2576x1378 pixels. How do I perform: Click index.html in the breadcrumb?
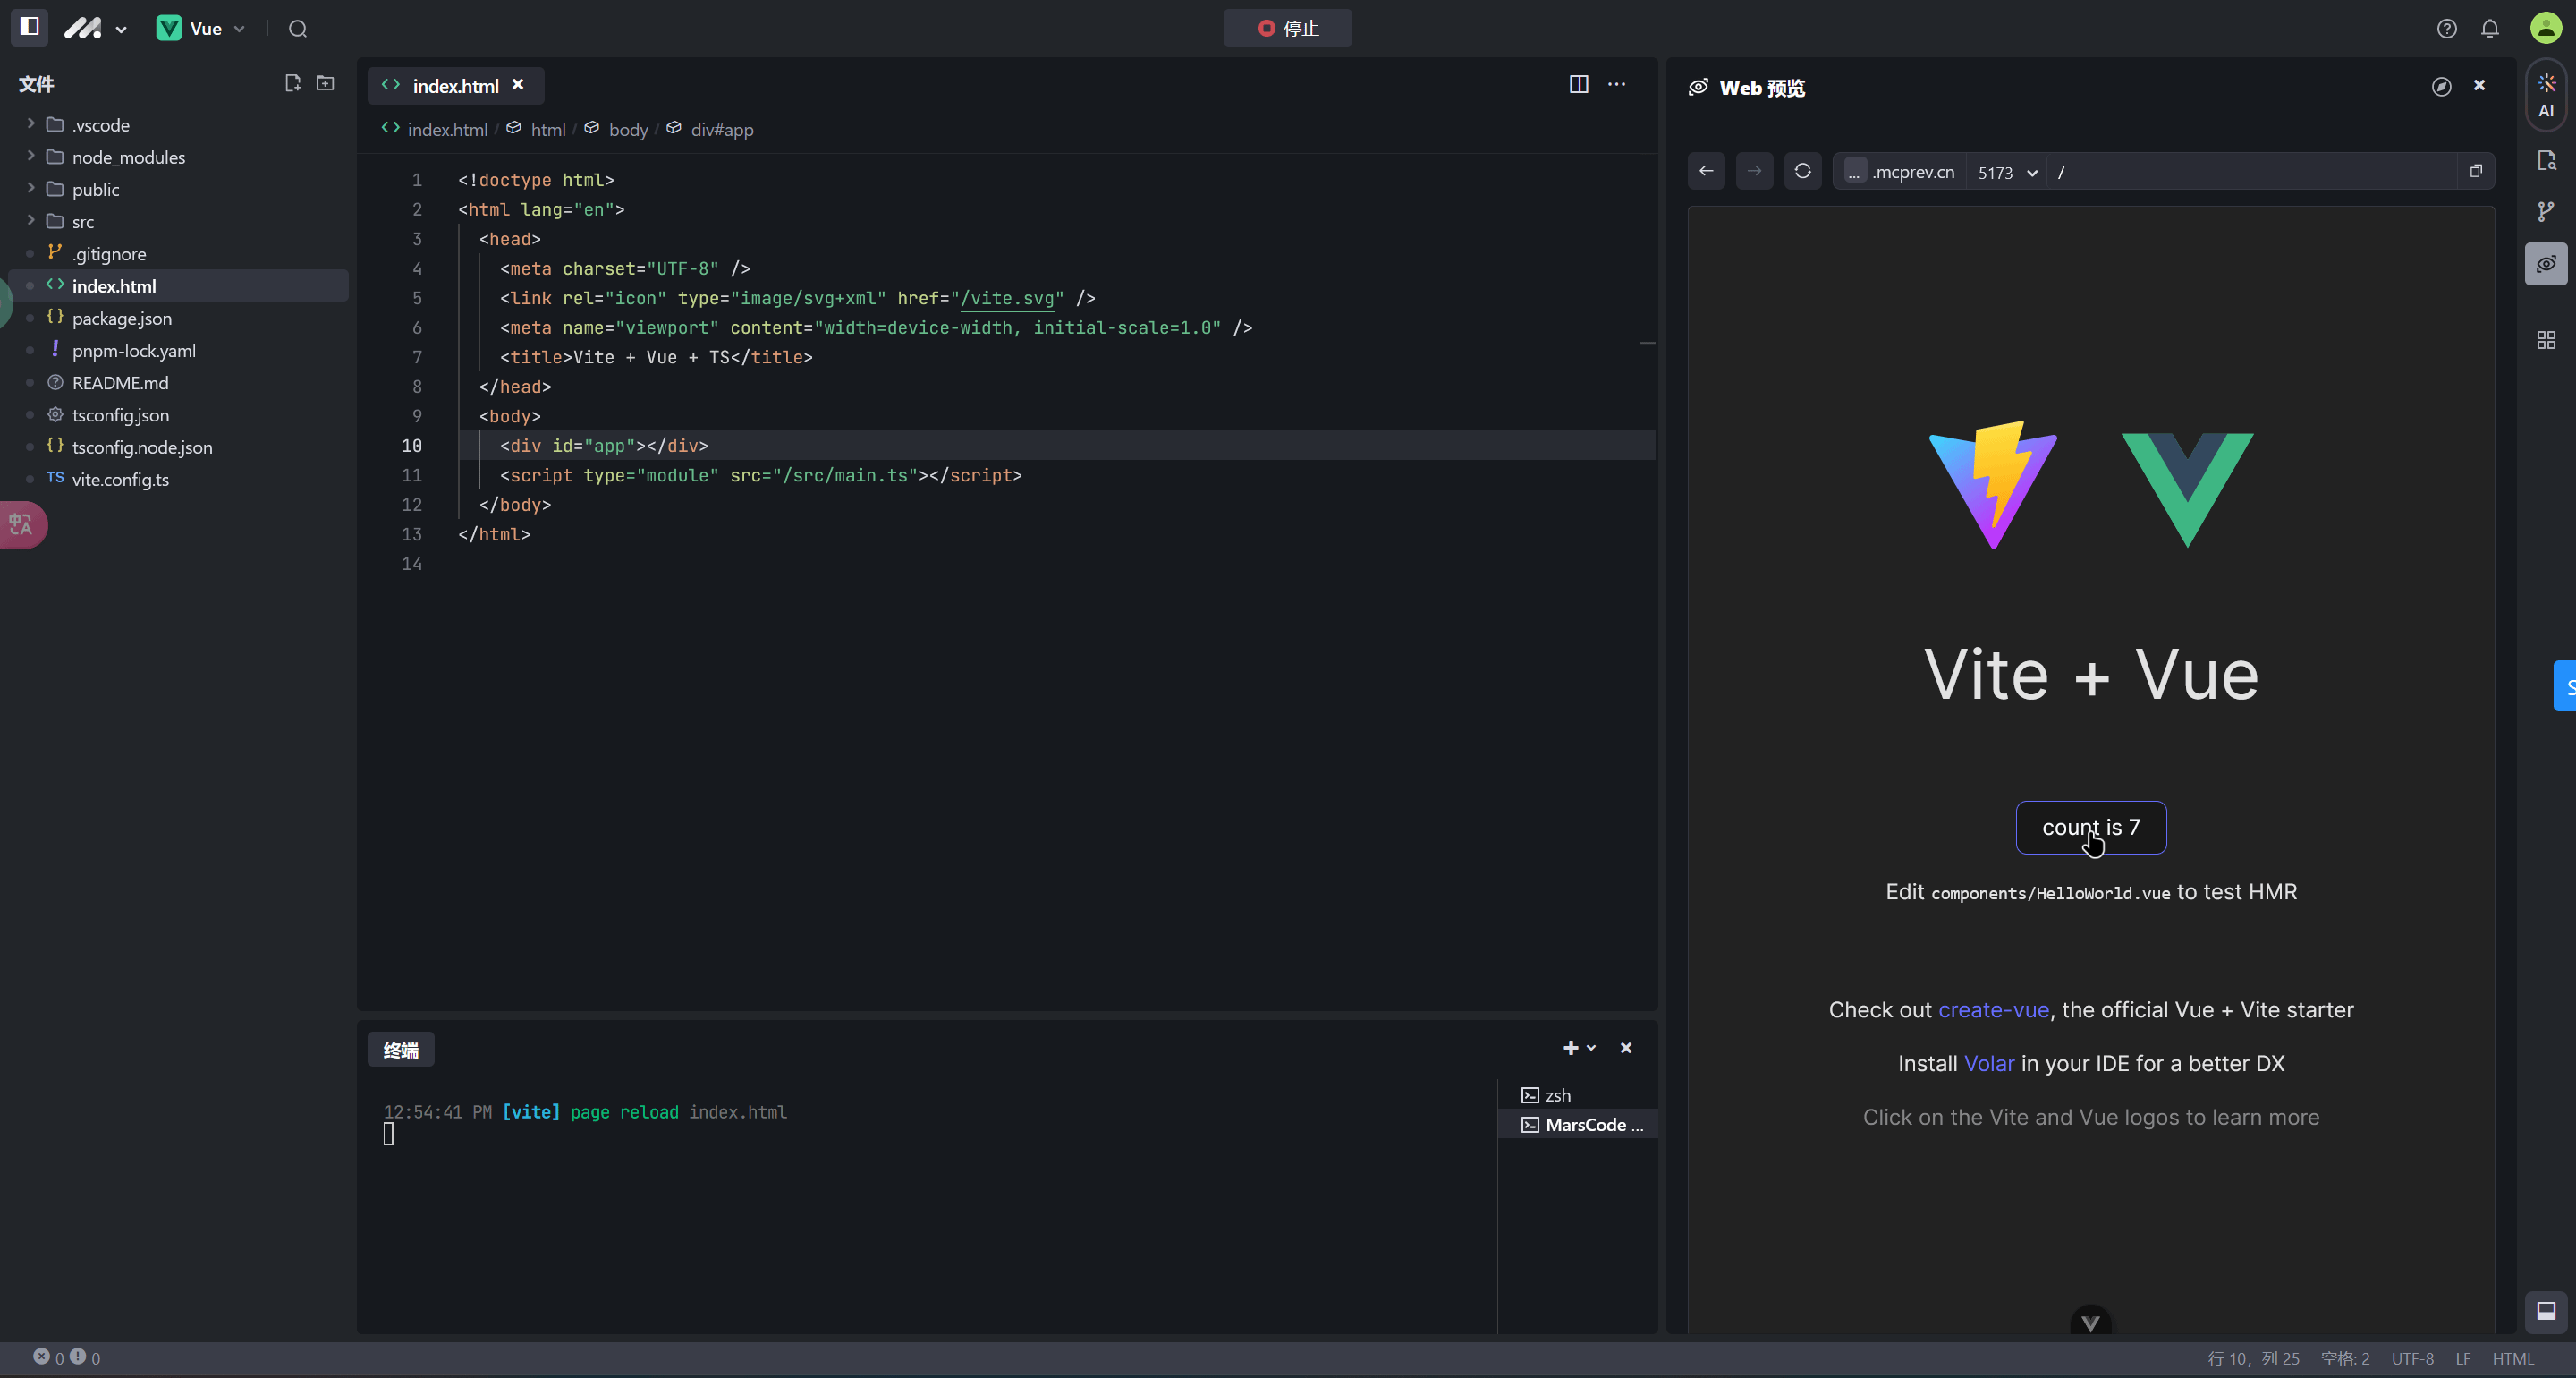click(447, 129)
